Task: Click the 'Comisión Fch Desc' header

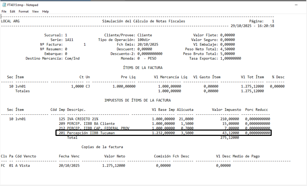Action: coord(171,156)
